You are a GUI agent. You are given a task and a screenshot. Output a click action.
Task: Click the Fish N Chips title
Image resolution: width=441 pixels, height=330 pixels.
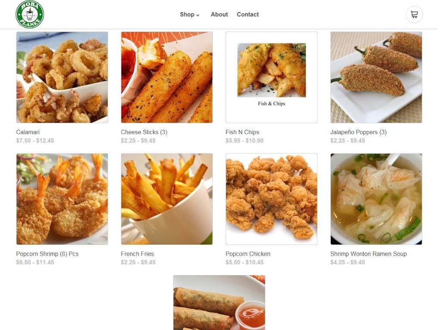pyautogui.click(x=242, y=132)
